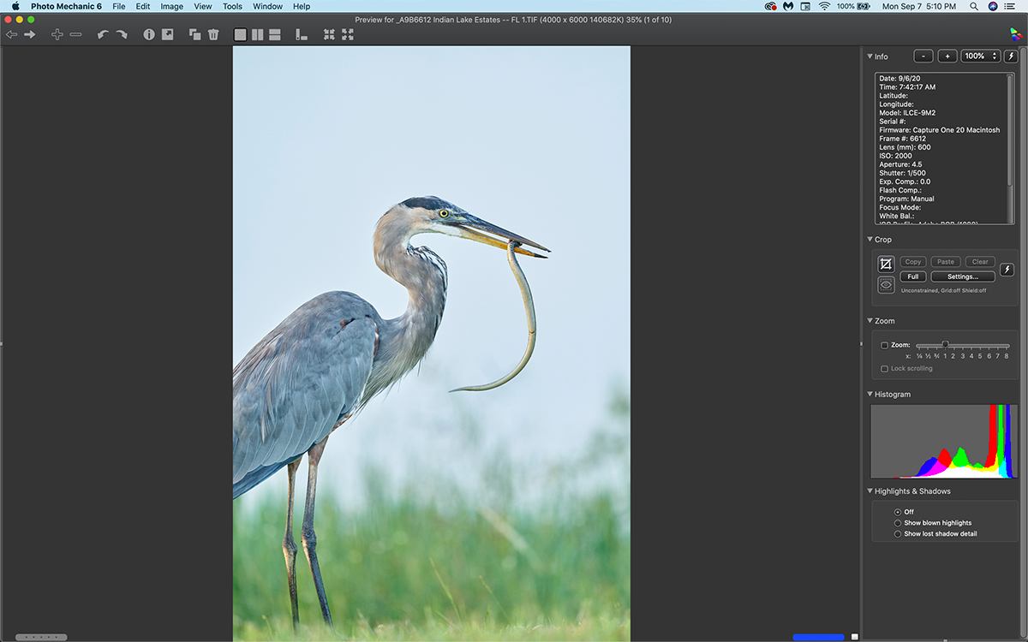This screenshot has height=642, width=1028.
Task: Open the Image menu
Action: (172, 6)
